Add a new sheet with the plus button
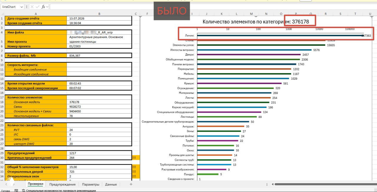Viewport: 377px width, 192px height. pos(131,184)
